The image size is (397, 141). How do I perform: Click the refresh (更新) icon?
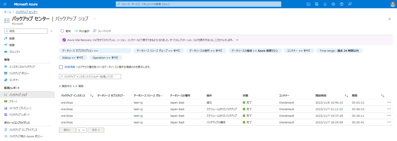tap(62, 31)
